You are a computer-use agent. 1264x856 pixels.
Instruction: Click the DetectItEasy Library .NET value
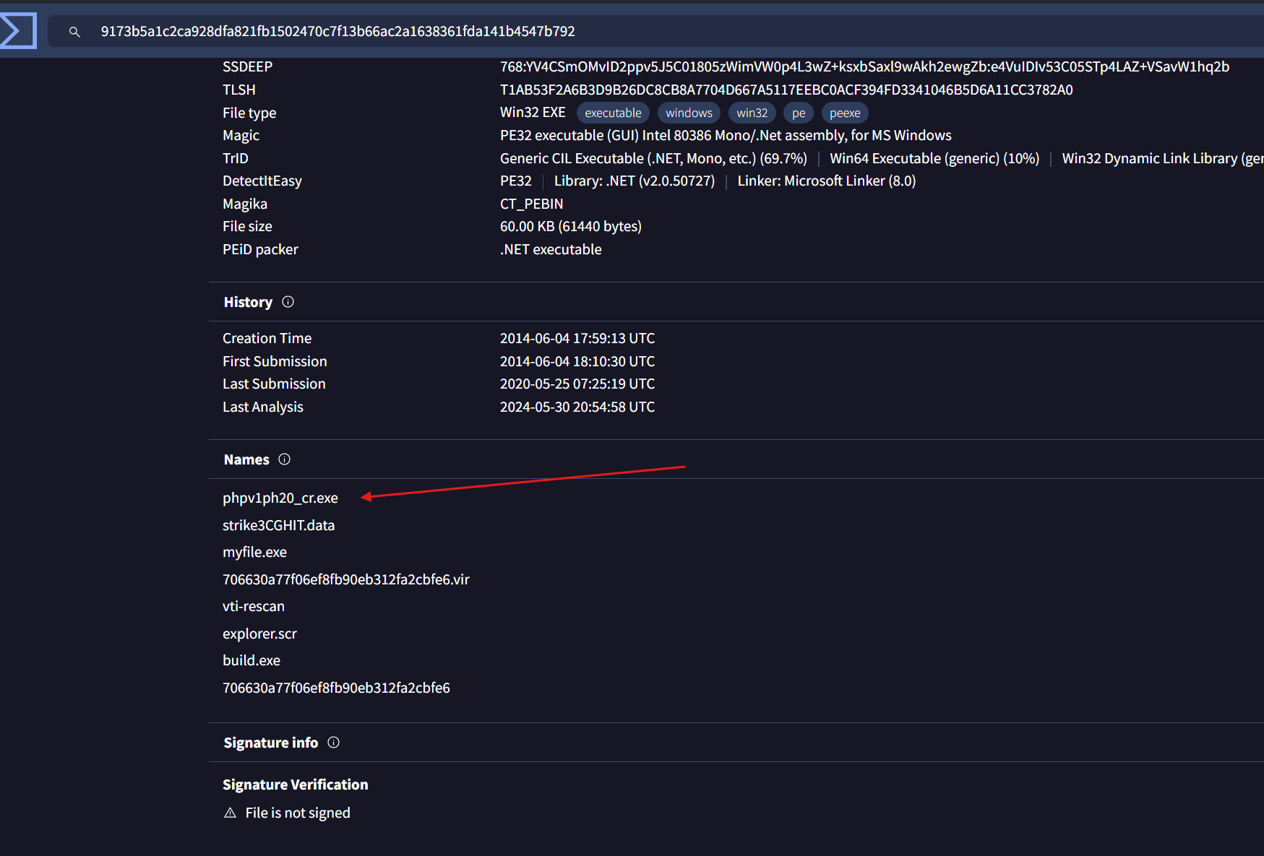click(635, 181)
